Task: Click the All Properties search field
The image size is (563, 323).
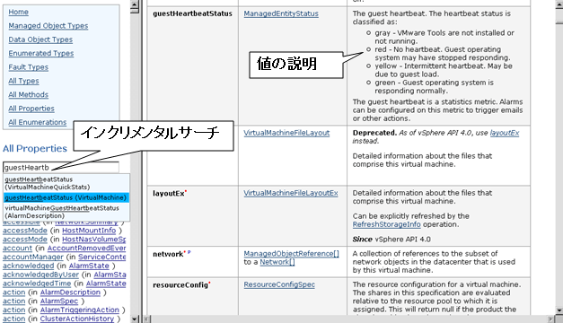Action: 61,167
